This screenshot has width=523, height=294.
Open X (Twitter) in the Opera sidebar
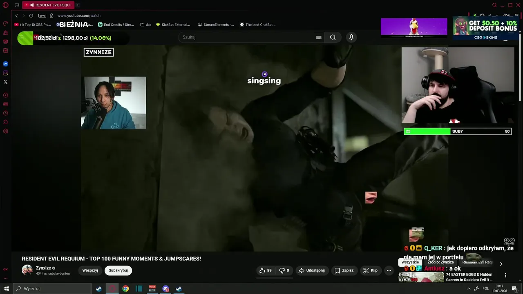(x=6, y=82)
